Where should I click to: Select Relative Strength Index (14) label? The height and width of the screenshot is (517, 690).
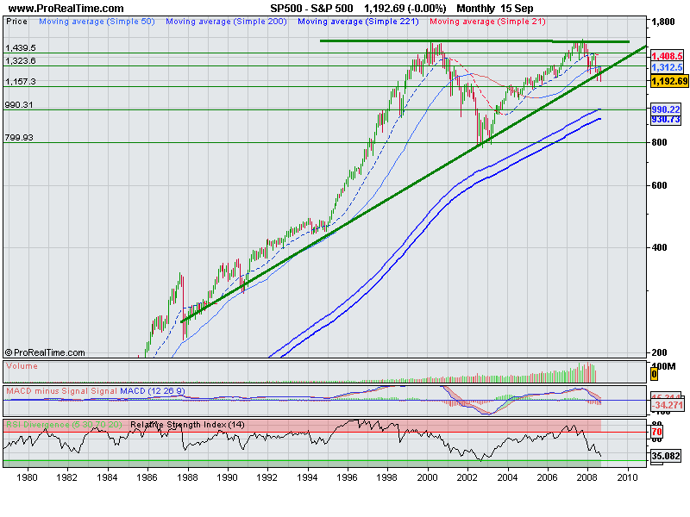[187, 425]
